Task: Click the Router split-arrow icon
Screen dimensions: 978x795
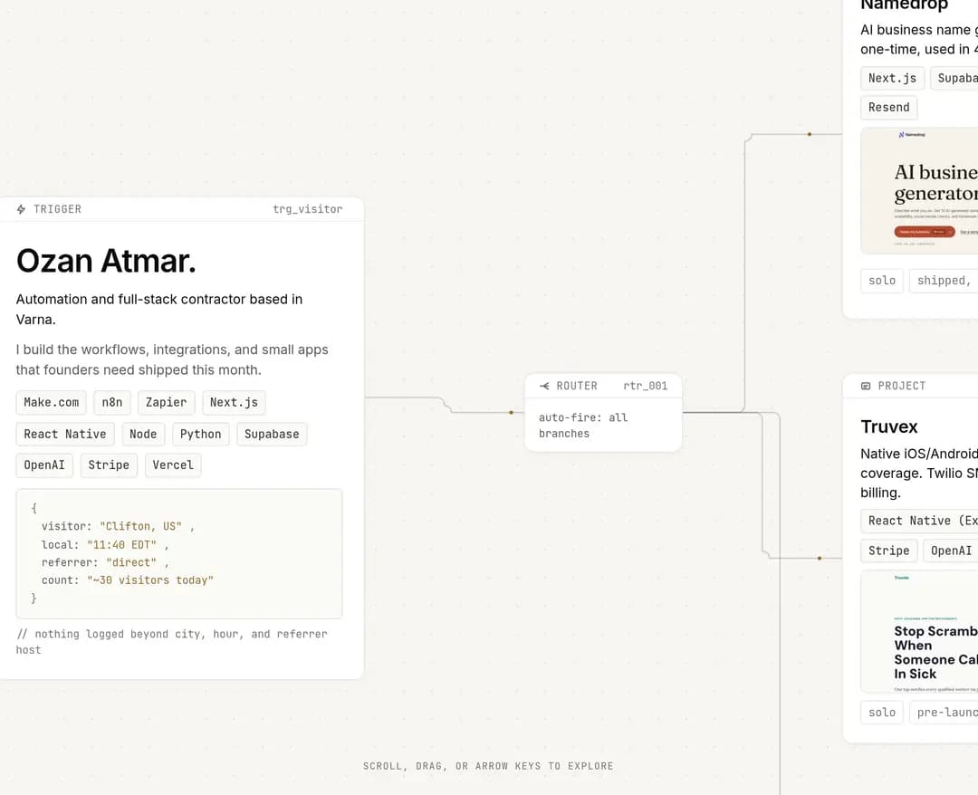Action: [544, 386]
